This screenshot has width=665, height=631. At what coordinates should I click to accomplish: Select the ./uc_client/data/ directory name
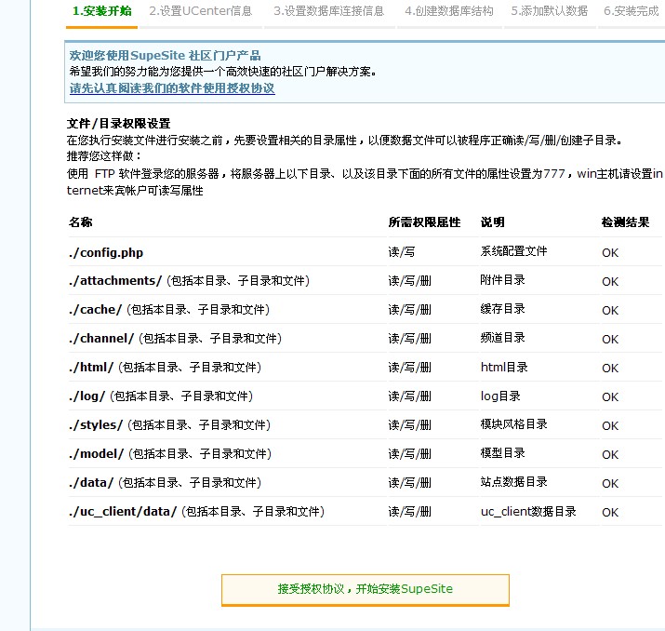click(x=123, y=511)
